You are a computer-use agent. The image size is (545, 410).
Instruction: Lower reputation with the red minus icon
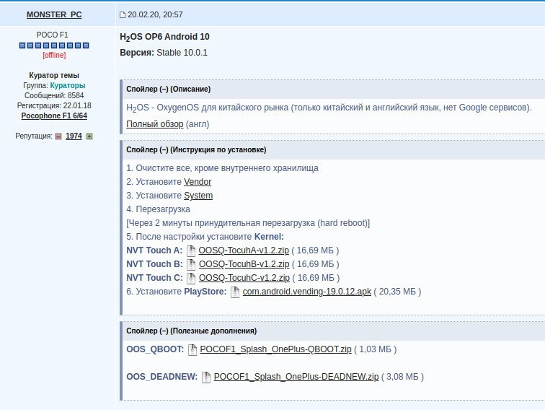click(58, 136)
